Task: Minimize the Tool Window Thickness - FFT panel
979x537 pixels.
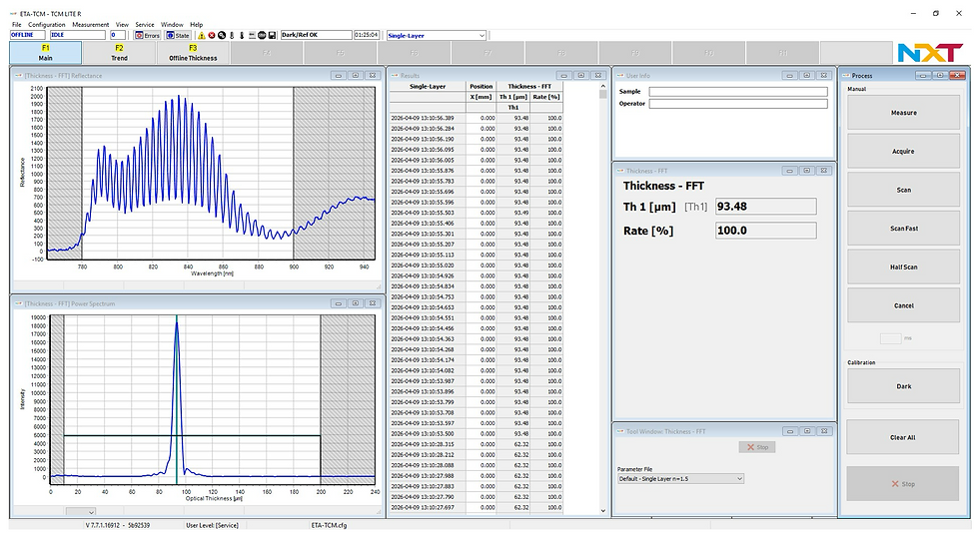Action: [x=790, y=431]
